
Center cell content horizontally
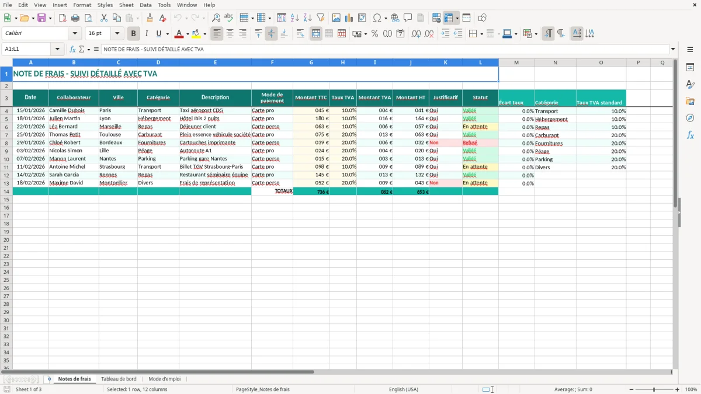230,34
